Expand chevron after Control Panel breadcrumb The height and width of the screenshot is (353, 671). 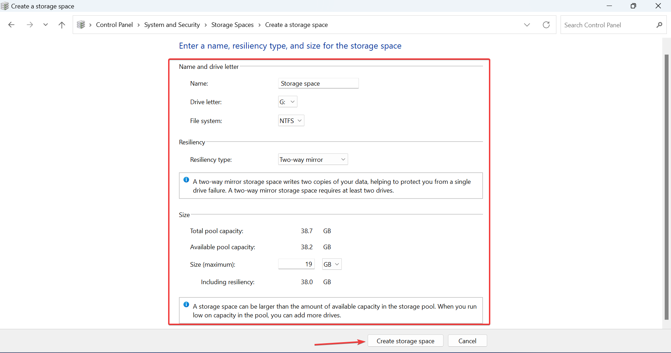point(139,25)
